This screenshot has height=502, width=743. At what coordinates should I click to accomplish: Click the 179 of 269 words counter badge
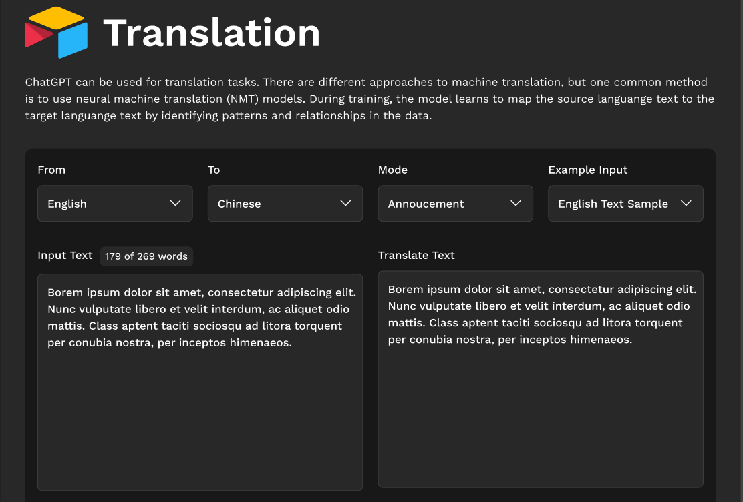(146, 256)
